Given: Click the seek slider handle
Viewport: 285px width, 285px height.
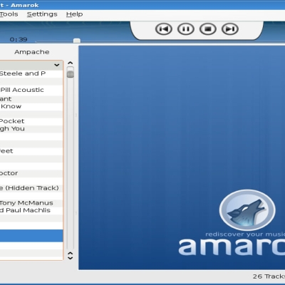Looking at the screenshot, I should coord(77,41).
